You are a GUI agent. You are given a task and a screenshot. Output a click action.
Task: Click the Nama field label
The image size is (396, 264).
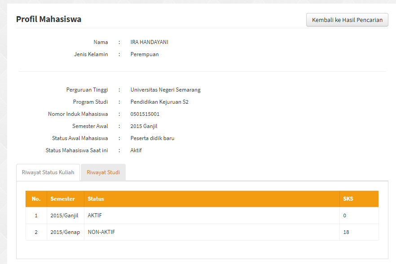coord(101,42)
